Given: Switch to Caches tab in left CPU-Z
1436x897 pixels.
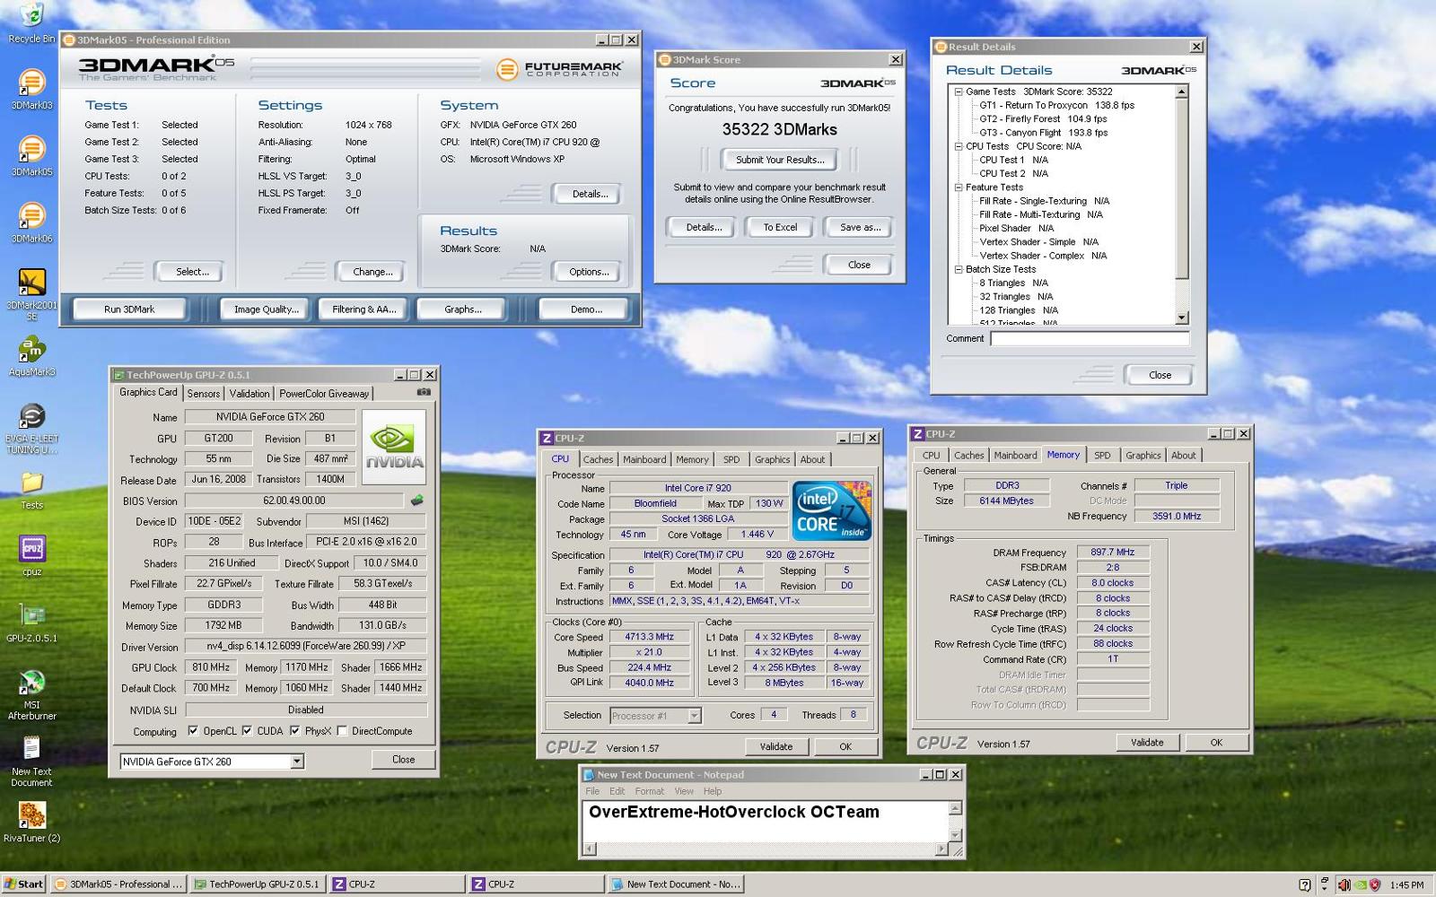Looking at the screenshot, I should tap(598, 459).
